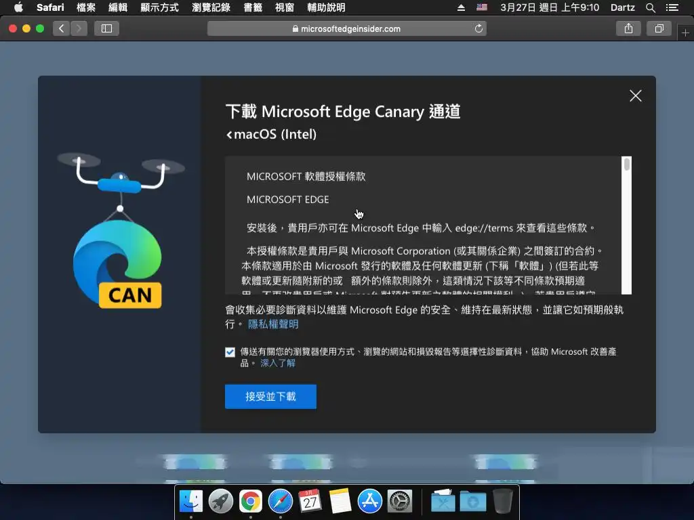The width and height of the screenshot is (694, 520).
Task: Close the download dialog with X
Action: [636, 96]
